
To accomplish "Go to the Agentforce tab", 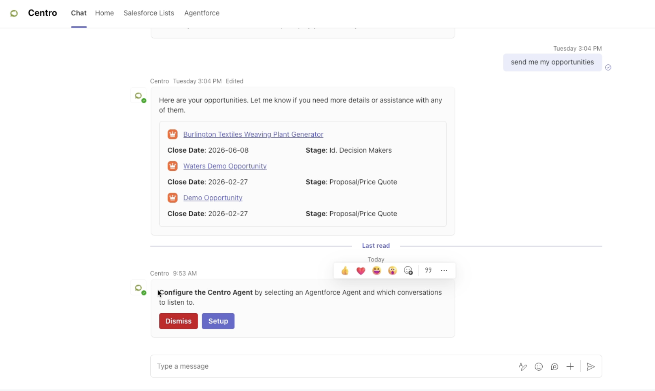I will pos(202,13).
